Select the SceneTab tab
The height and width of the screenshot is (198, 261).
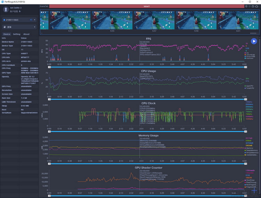(x=44, y=6)
